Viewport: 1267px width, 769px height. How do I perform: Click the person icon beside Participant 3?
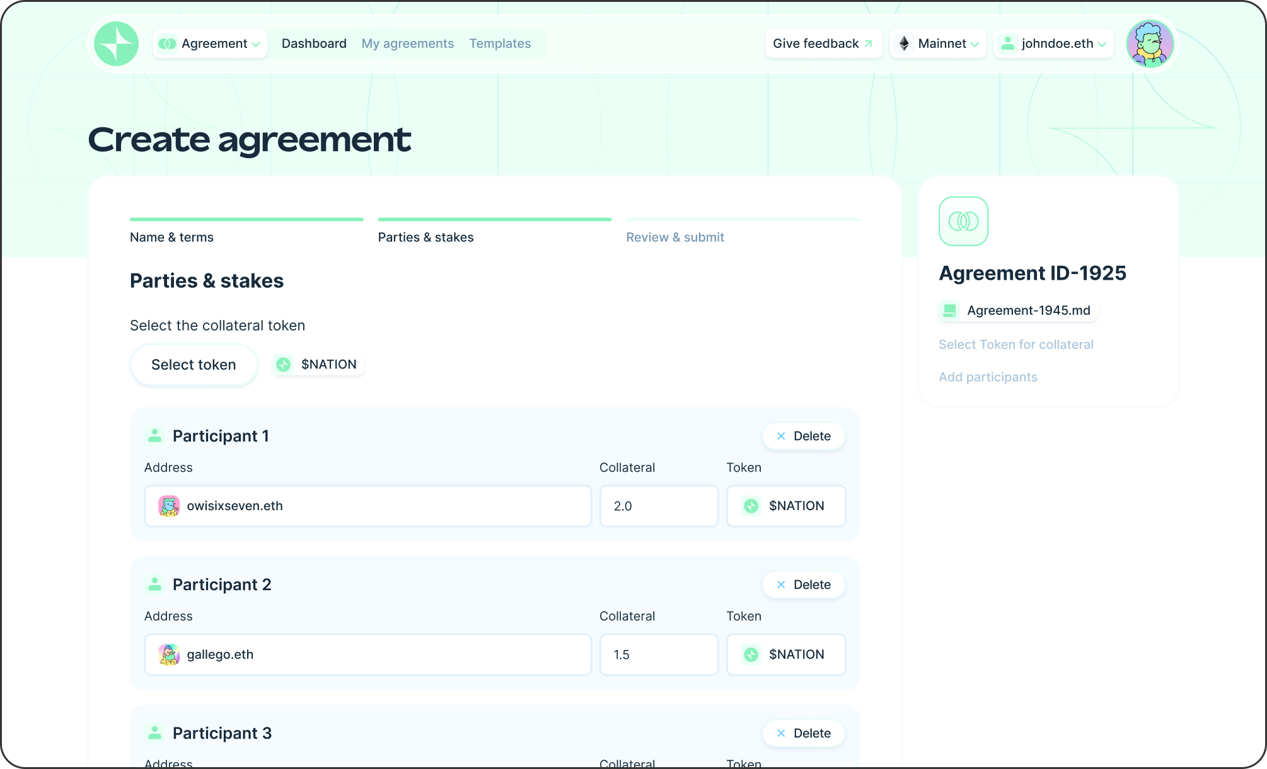(x=154, y=733)
